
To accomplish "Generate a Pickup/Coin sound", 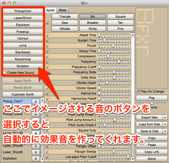I will point(23,11).
